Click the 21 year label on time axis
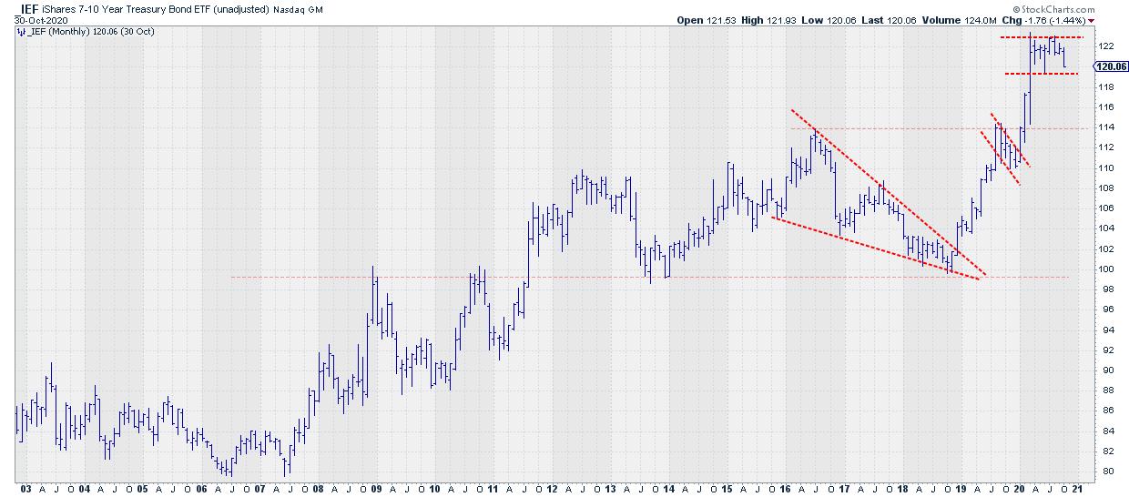The height and width of the screenshot is (497, 1129). (1079, 488)
